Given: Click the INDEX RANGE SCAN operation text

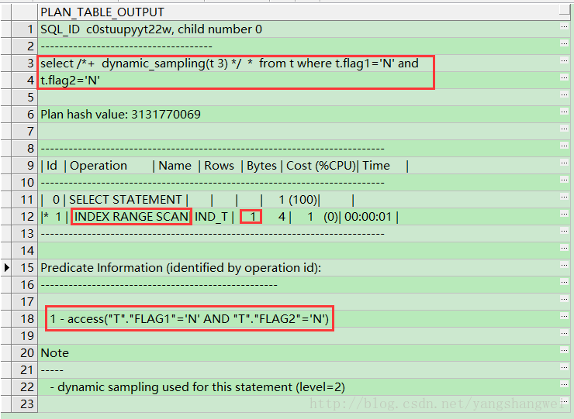Looking at the screenshot, I should [132, 217].
